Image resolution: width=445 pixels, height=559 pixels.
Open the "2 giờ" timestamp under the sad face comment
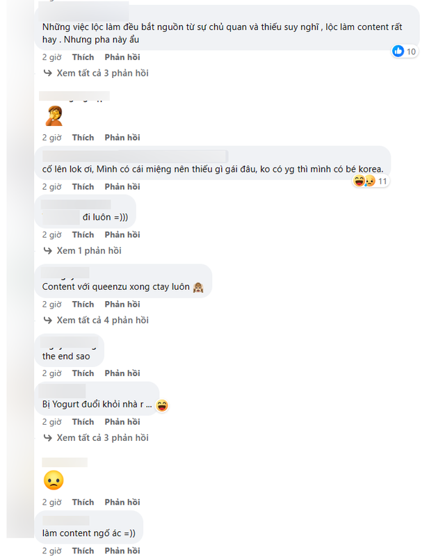[x=53, y=502]
